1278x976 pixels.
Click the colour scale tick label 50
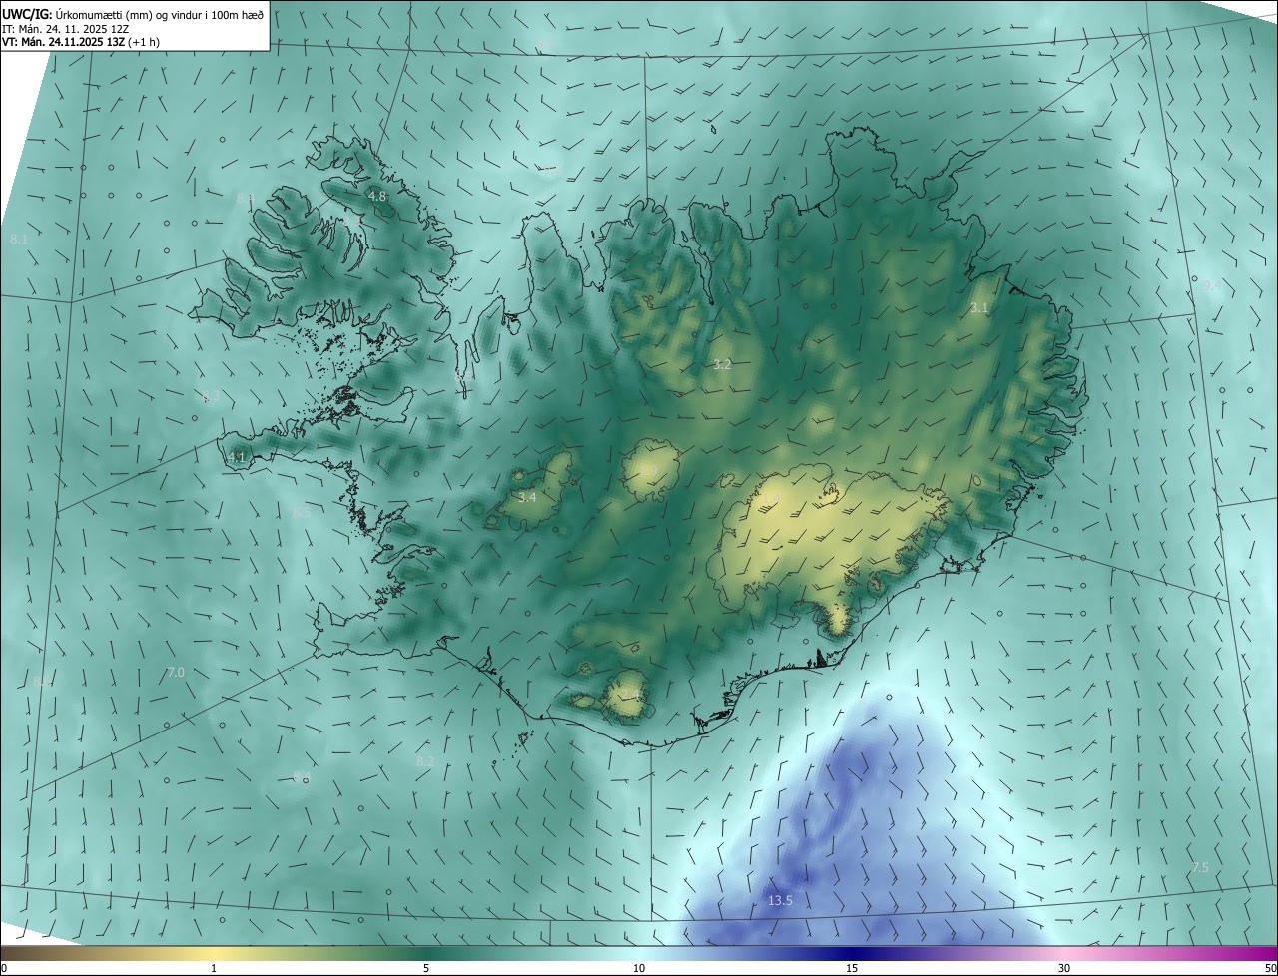(x=1270, y=969)
